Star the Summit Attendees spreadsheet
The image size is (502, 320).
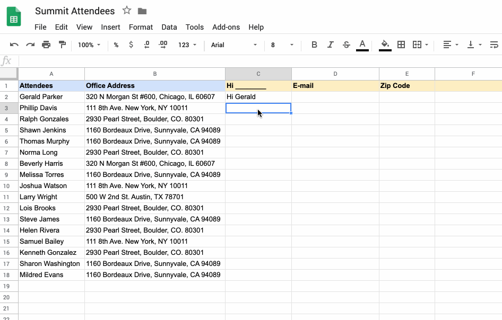126,10
